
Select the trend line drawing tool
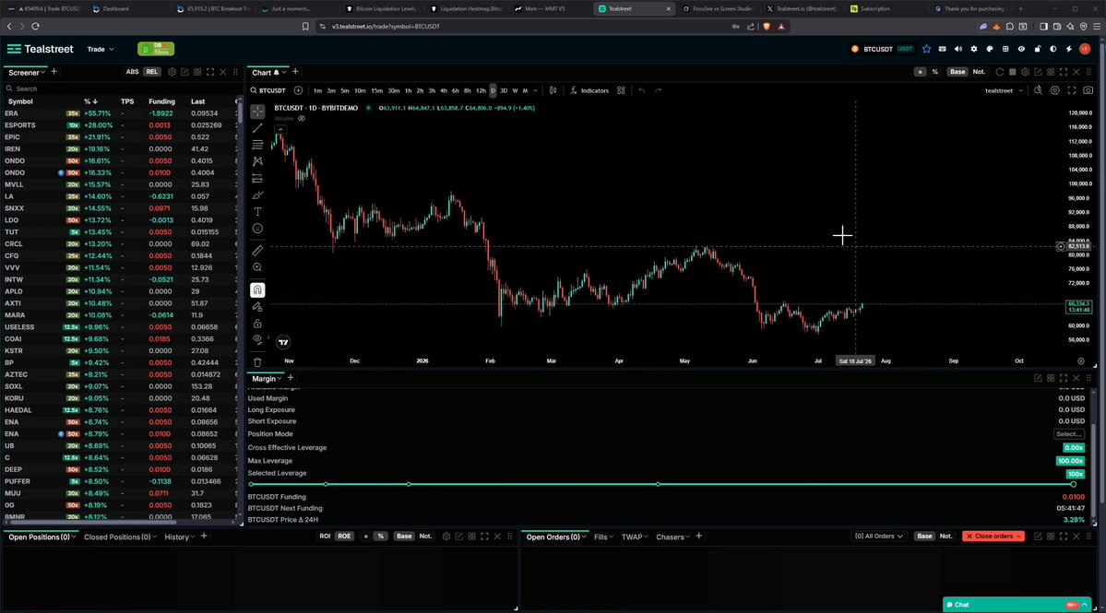[257, 128]
